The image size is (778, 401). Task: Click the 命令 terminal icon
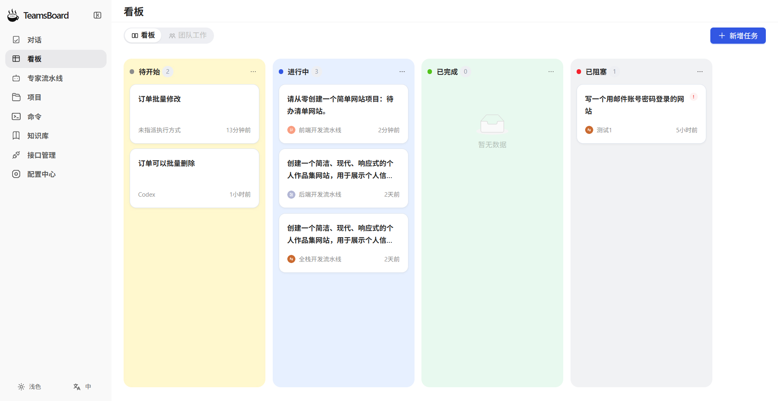point(16,117)
